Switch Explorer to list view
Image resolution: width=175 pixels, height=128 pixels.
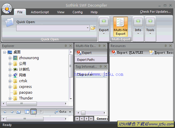pos(27,112)
